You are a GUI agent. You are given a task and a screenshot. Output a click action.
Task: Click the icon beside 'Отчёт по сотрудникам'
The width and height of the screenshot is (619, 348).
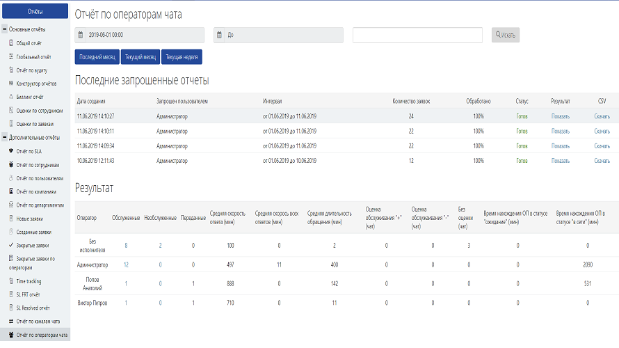(x=10, y=165)
